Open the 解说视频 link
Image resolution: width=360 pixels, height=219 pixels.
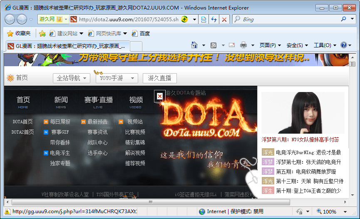(135, 153)
